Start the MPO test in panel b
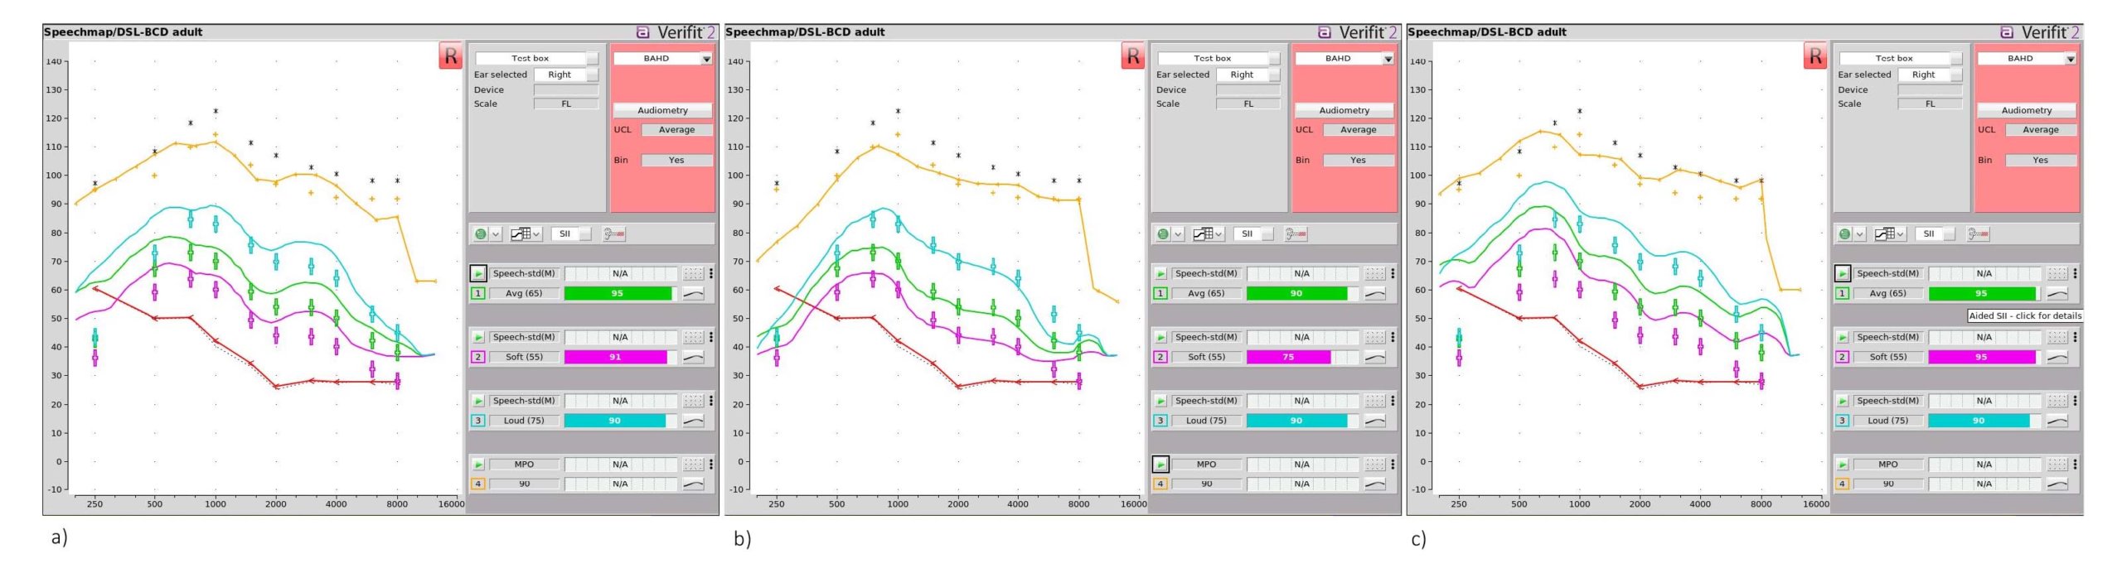 coord(1160,465)
